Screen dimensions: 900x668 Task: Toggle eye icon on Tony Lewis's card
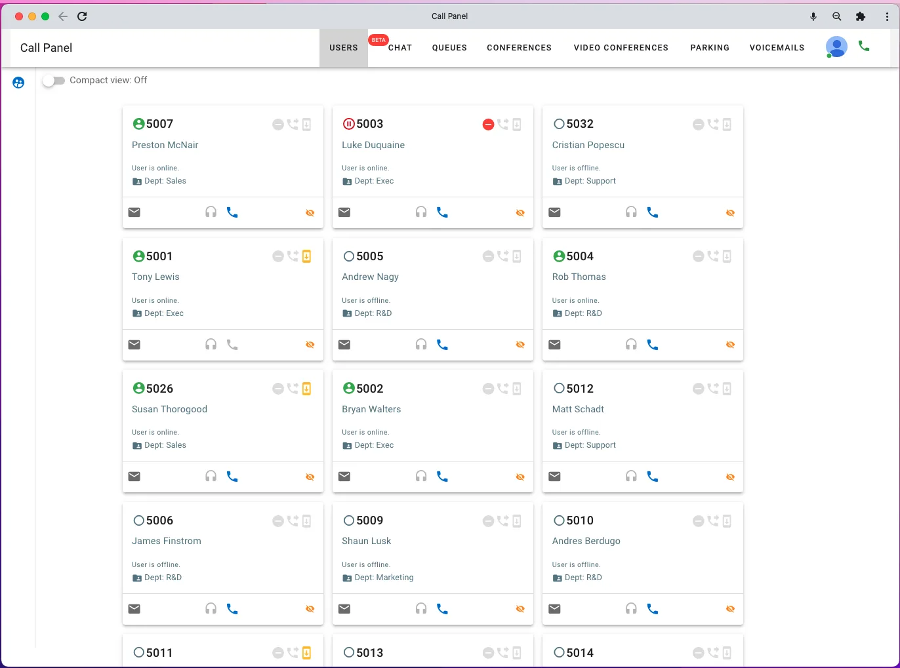click(310, 345)
